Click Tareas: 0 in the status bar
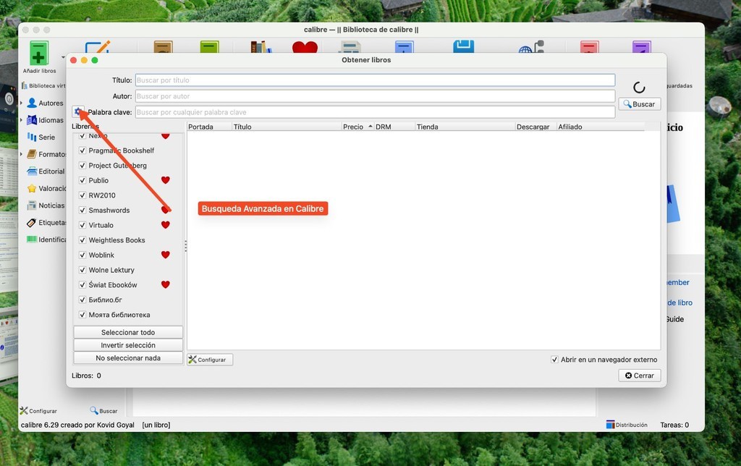Image resolution: width=741 pixels, height=466 pixels. (674, 425)
